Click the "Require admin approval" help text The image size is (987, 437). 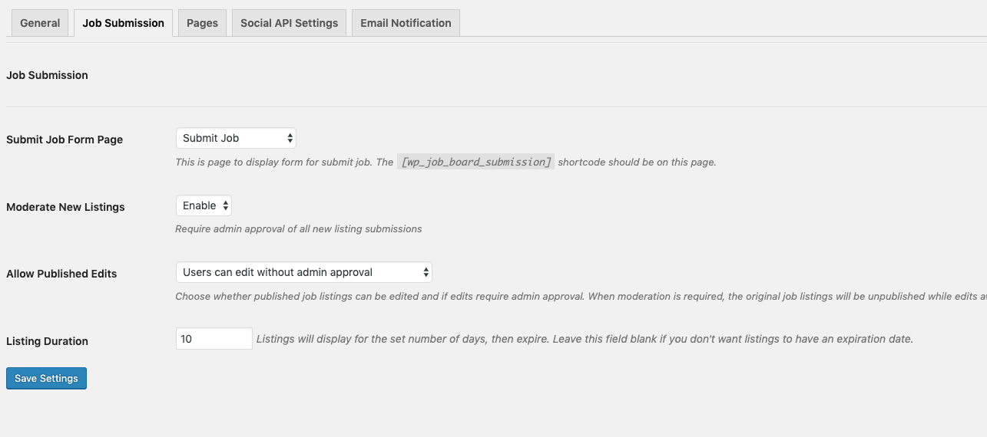[x=299, y=228]
